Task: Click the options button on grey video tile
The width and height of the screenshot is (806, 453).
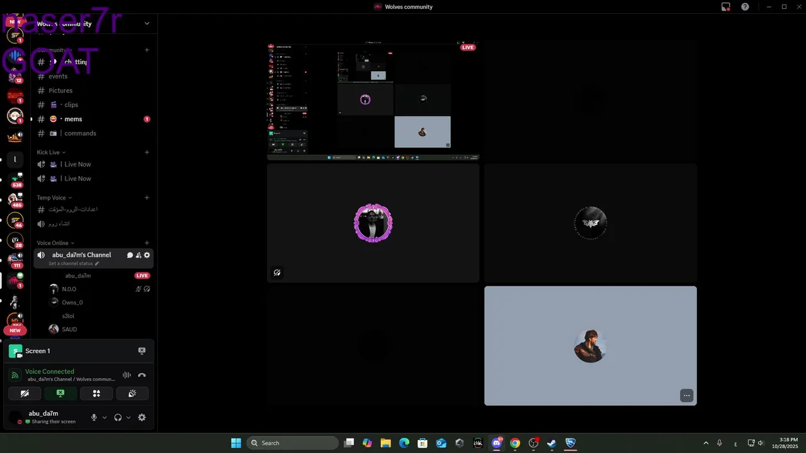Action: (x=686, y=396)
